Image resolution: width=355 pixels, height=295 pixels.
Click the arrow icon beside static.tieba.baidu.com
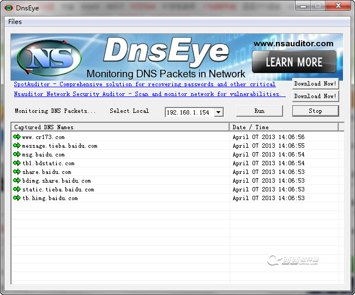(17, 189)
